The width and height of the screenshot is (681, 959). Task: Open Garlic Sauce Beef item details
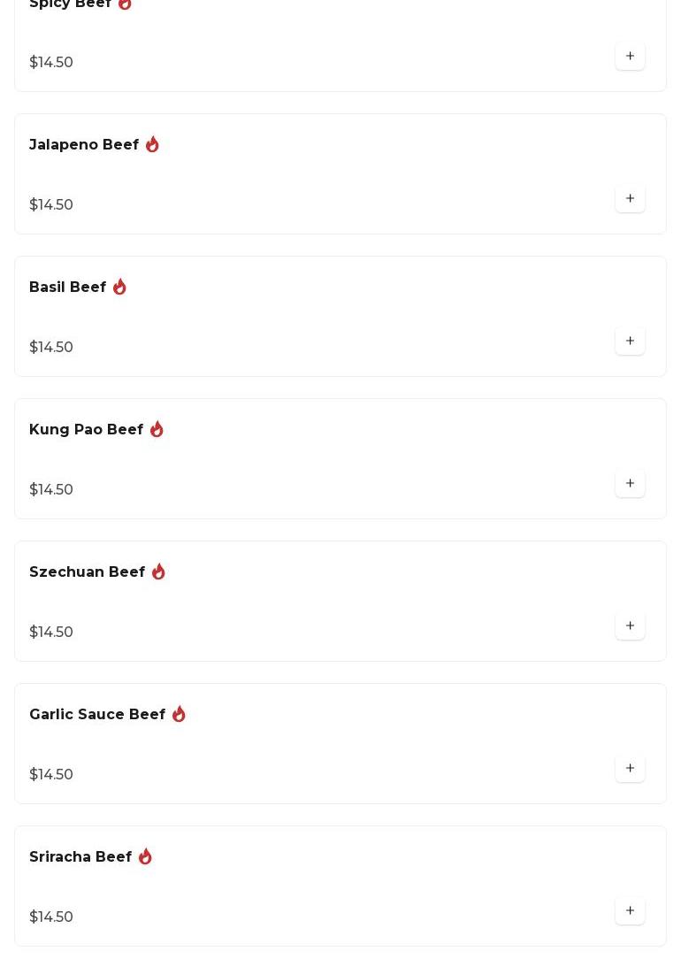tap(97, 715)
